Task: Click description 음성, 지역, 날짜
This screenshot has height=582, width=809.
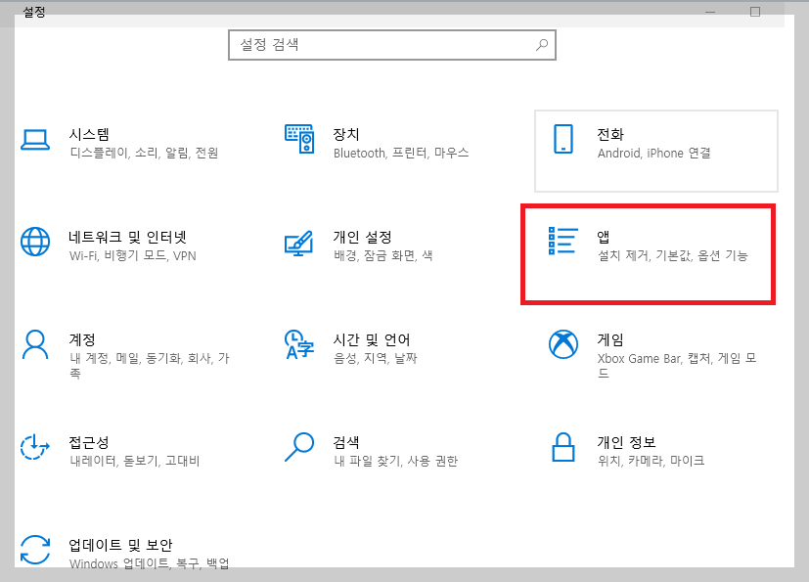Action: (375, 359)
